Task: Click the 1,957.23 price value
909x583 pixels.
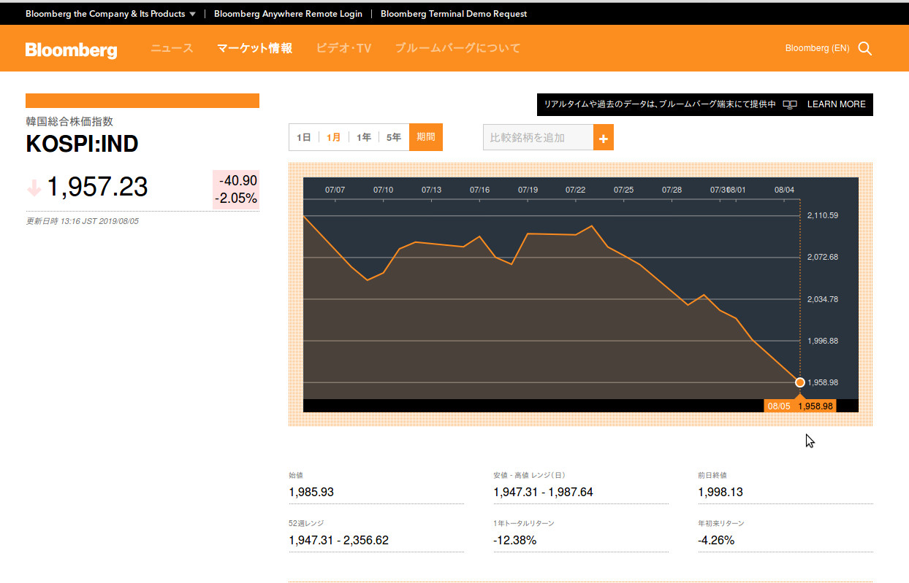Action: (97, 188)
